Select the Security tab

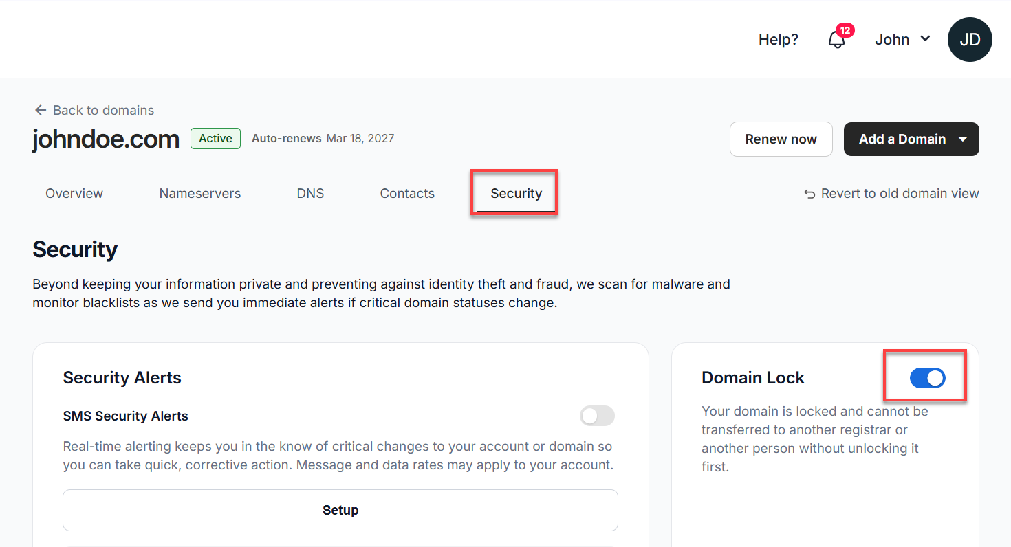[x=516, y=194]
